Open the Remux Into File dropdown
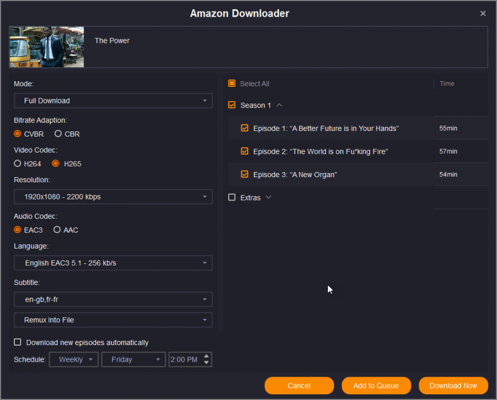This screenshot has width=497, height=400. pyautogui.click(x=113, y=320)
